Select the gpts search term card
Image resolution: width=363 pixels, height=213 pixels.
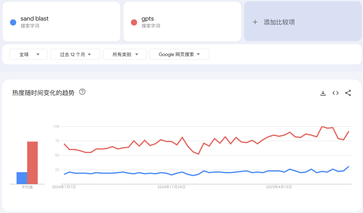pos(182,22)
